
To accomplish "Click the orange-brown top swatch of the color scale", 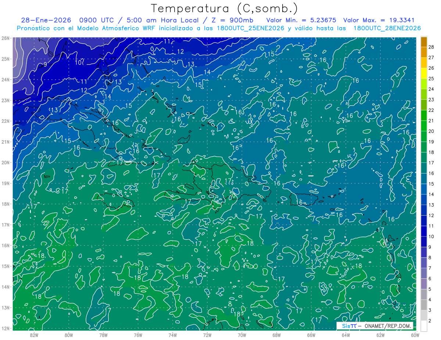I will 424,42.
